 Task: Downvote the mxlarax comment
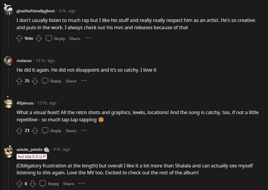point(35,81)
